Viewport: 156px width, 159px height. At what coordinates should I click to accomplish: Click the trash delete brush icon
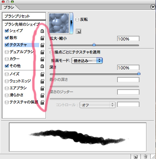click(x=145, y=157)
